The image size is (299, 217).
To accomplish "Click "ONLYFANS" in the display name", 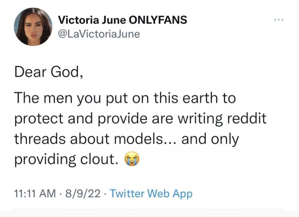I will pyautogui.click(x=158, y=20).
